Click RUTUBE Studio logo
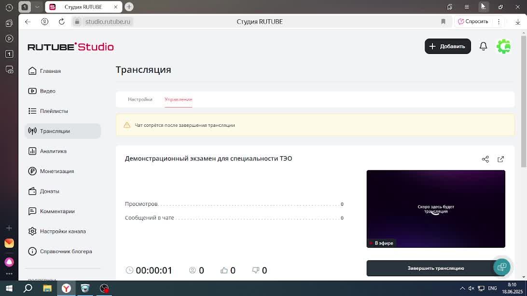 pos(70,47)
